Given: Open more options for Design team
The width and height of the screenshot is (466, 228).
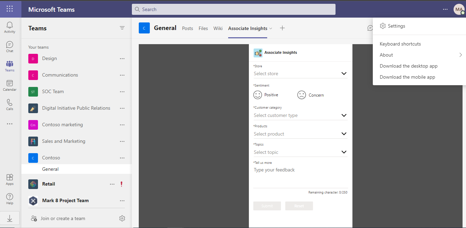Looking at the screenshot, I should [x=122, y=59].
